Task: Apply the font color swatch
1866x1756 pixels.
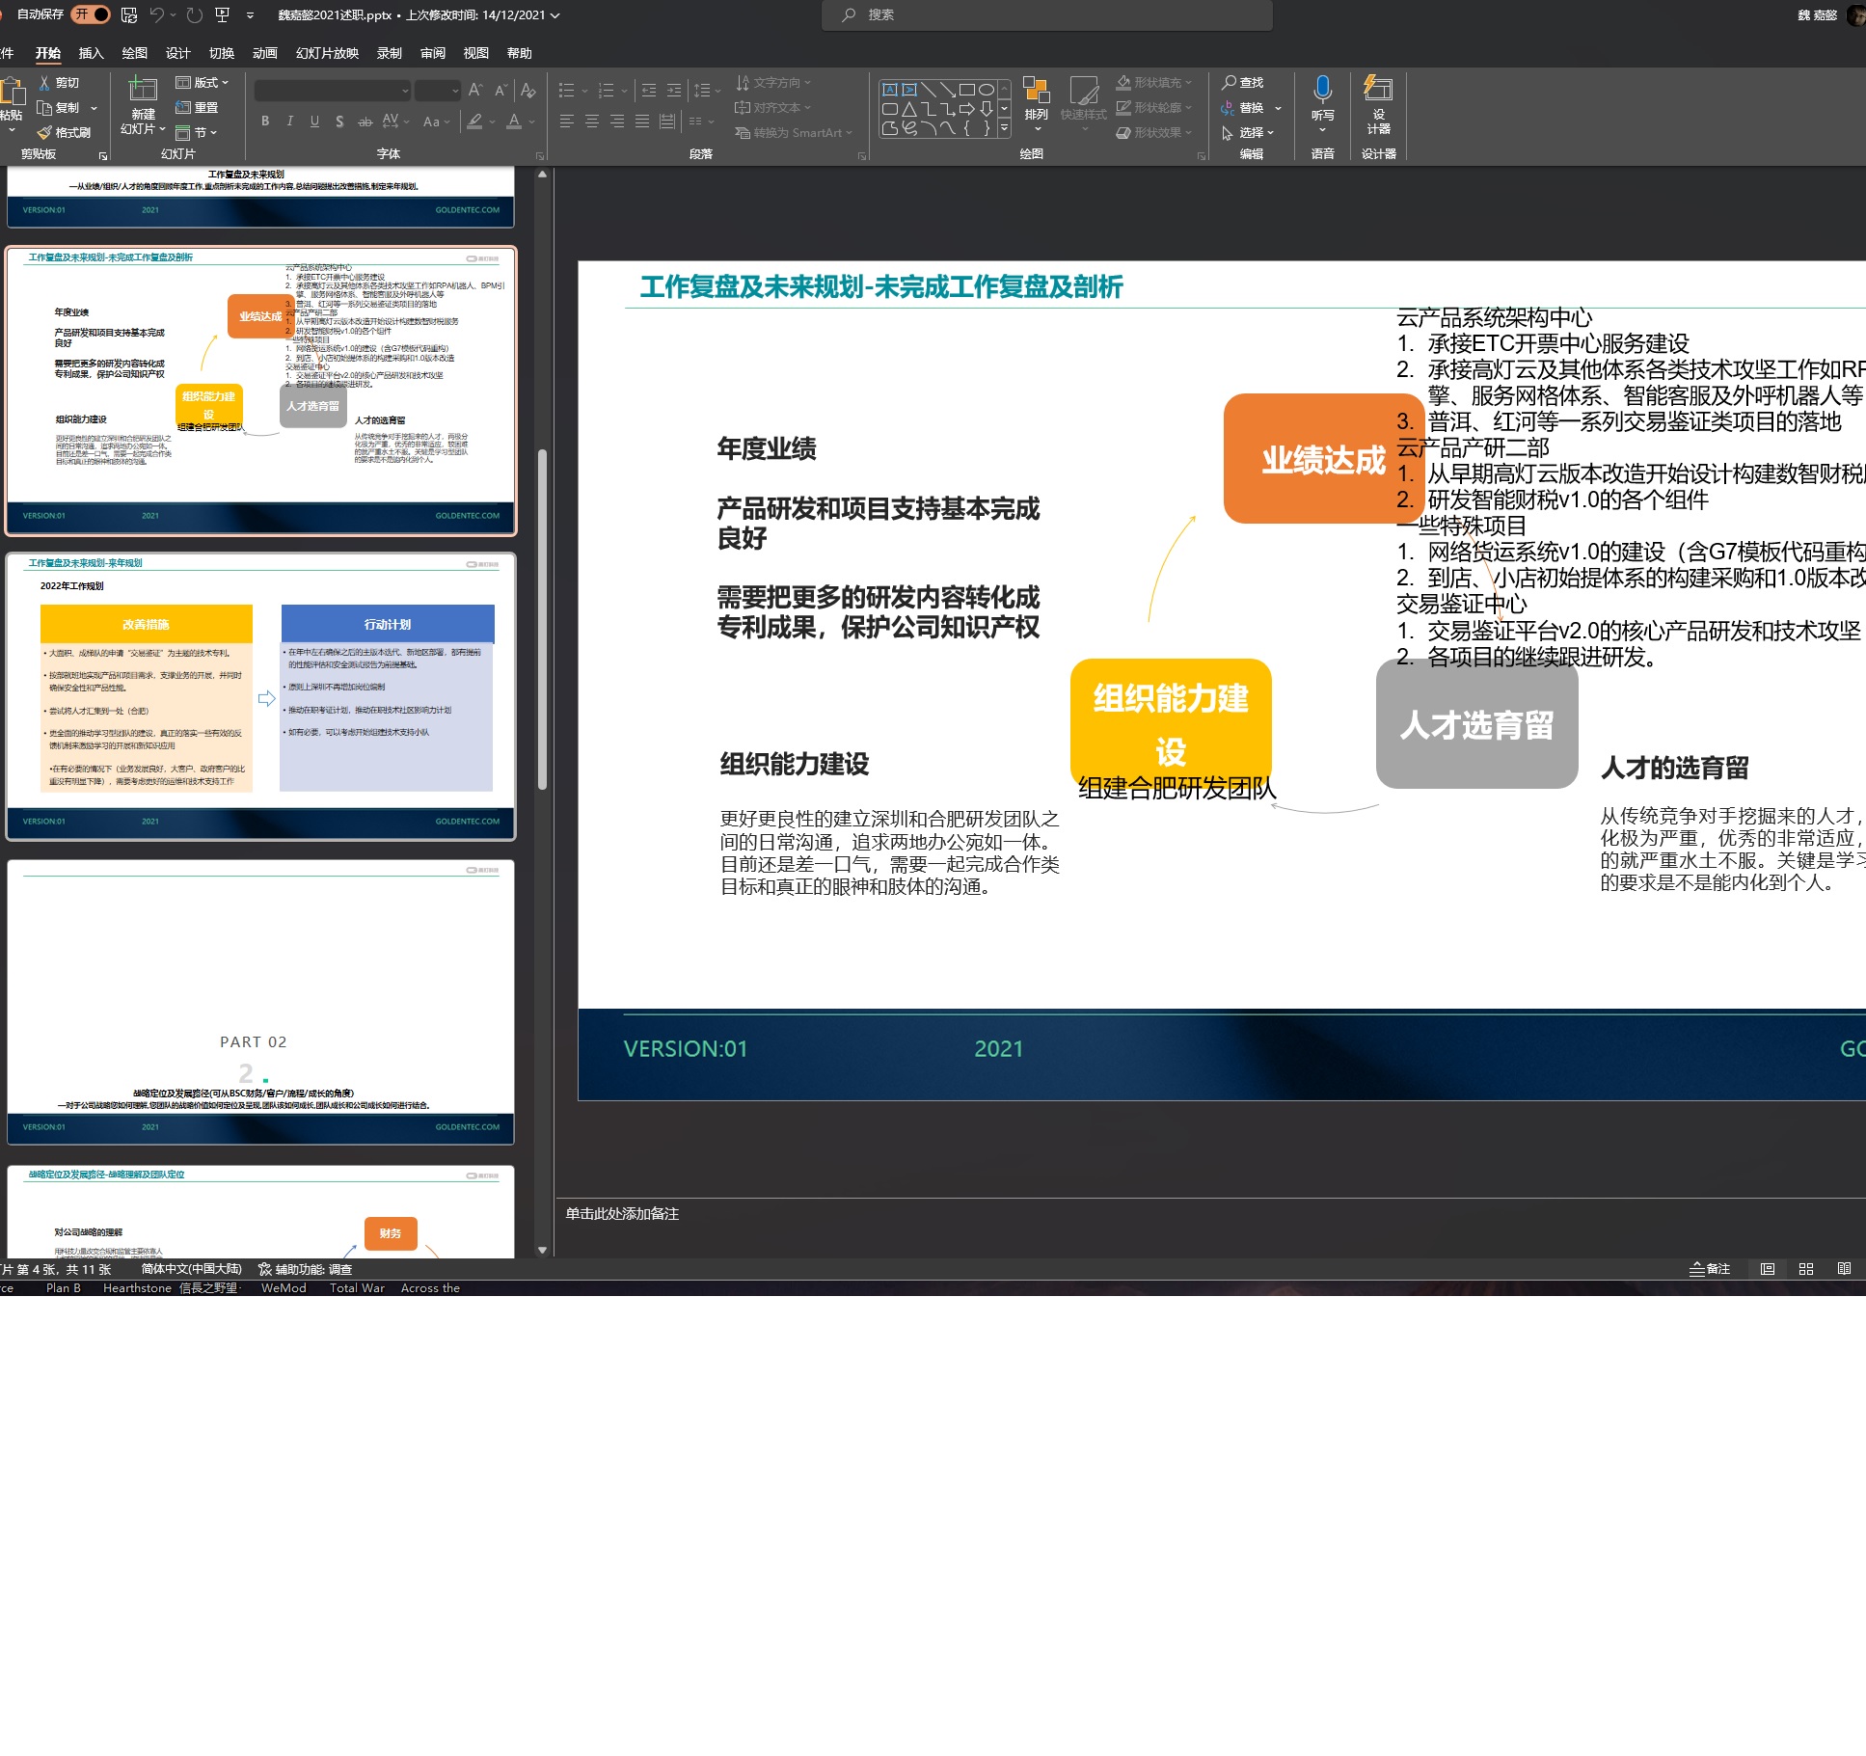Action: [x=514, y=122]
